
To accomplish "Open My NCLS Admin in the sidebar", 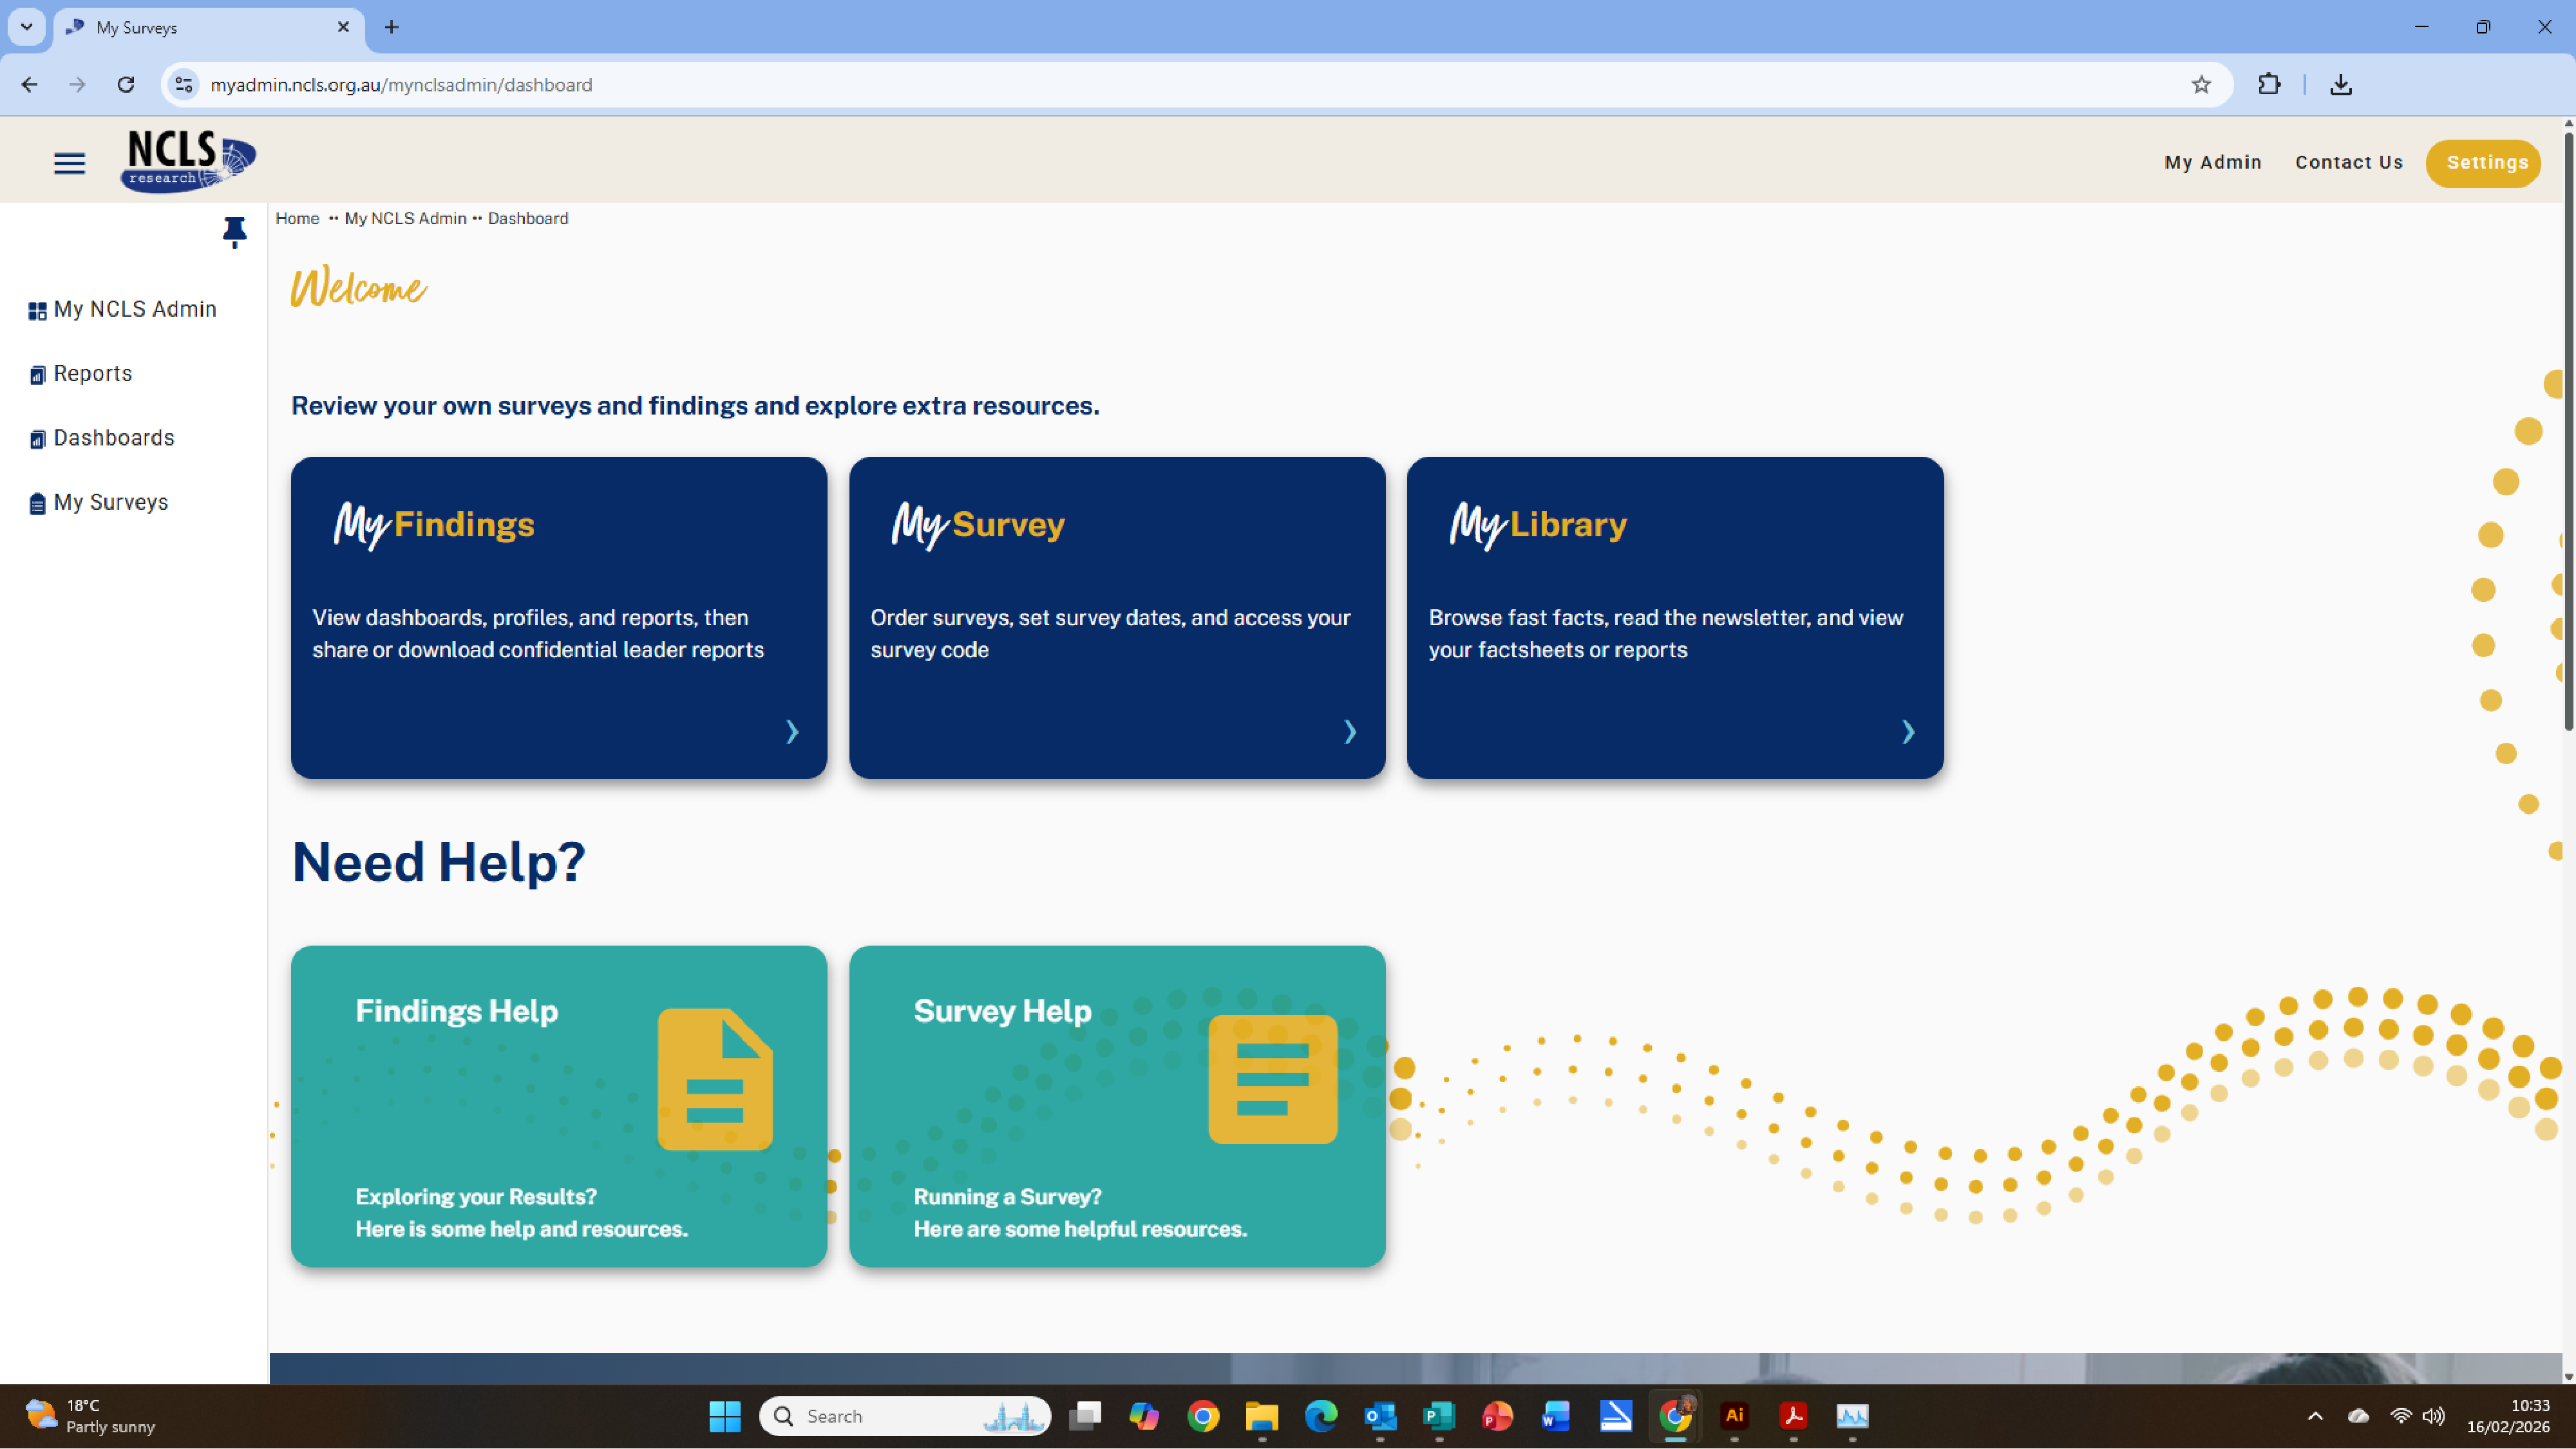I will click(x=134, y=310).
